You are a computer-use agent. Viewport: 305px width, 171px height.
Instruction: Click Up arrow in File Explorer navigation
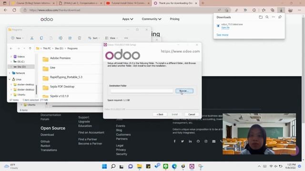click(30, 48)
